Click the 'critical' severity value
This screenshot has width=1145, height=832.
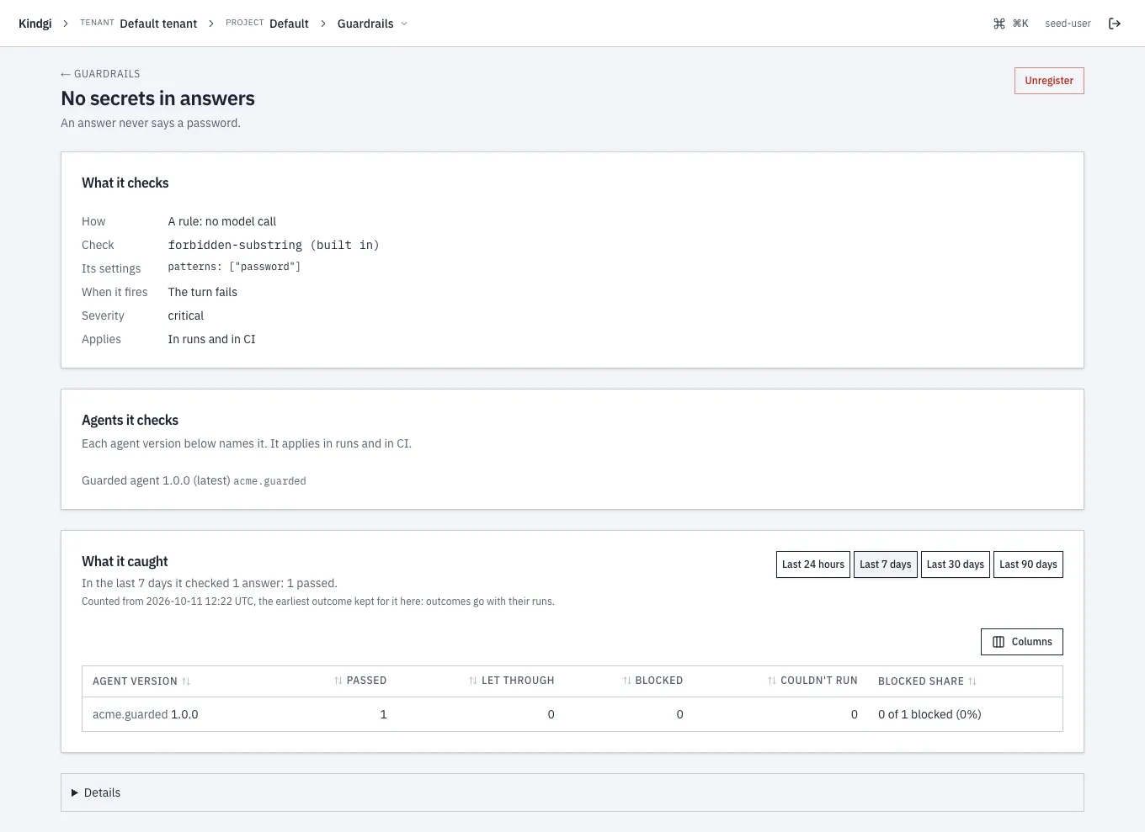pos(185,315)
